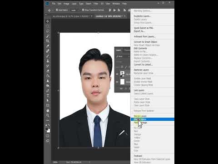Choose Edit Contents
Image resolution: width=218 pixels, height=164 pixels.
(x=140, y=48)
